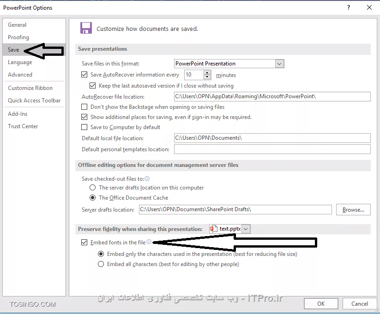The width and height of the screenshot is (380, 314).
Task: Check Save to Computer by default
Action: pos(84,127)
